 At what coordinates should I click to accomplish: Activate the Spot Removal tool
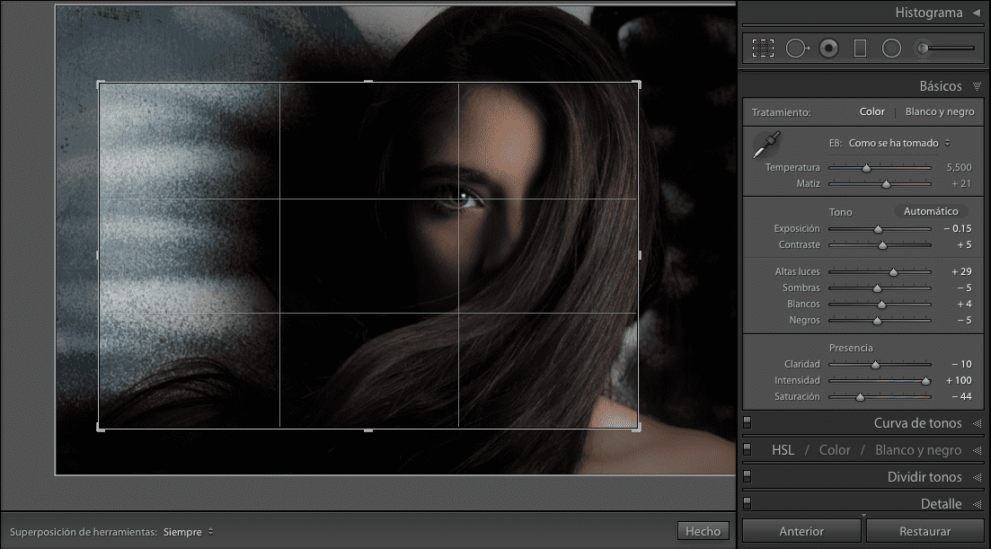click(x=796, y=49)
